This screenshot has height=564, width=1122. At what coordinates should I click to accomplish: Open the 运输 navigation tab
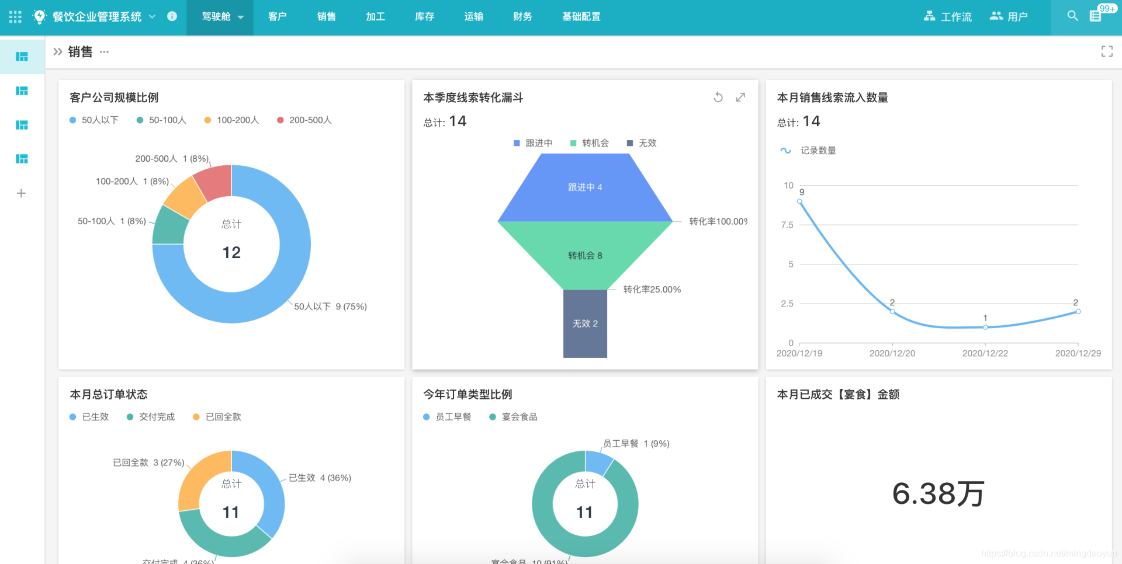click(473, 17)
